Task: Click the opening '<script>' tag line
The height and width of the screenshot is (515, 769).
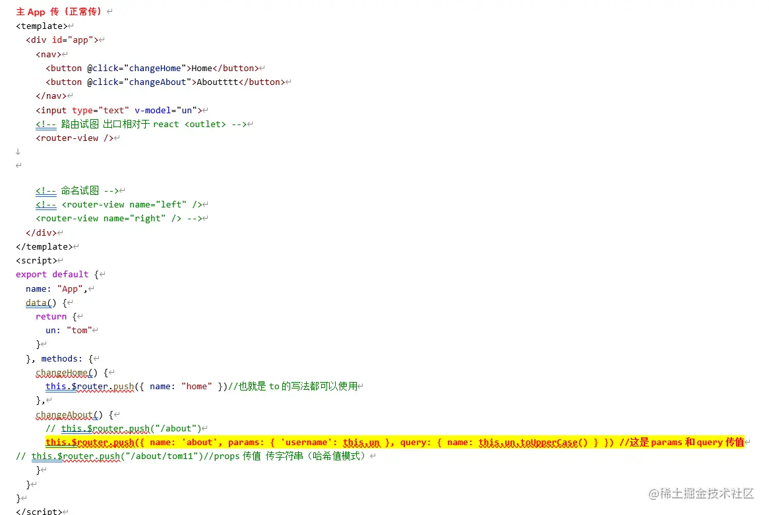Action: click(x=36, y=260)
